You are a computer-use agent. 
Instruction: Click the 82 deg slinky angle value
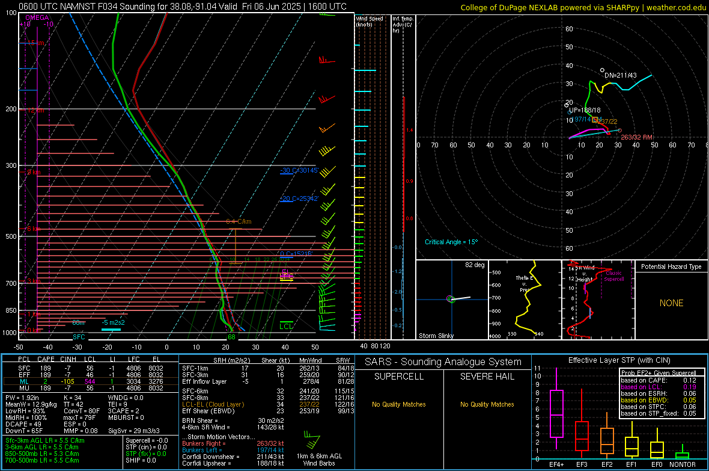coord(475,265)
